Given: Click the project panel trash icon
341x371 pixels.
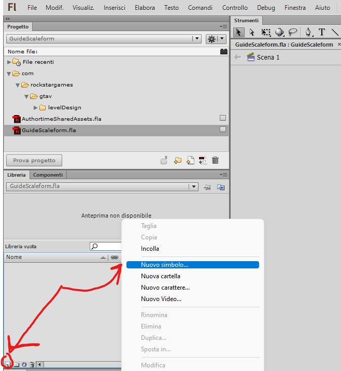Looking at the screenshot, I should [x=216, y=160].
